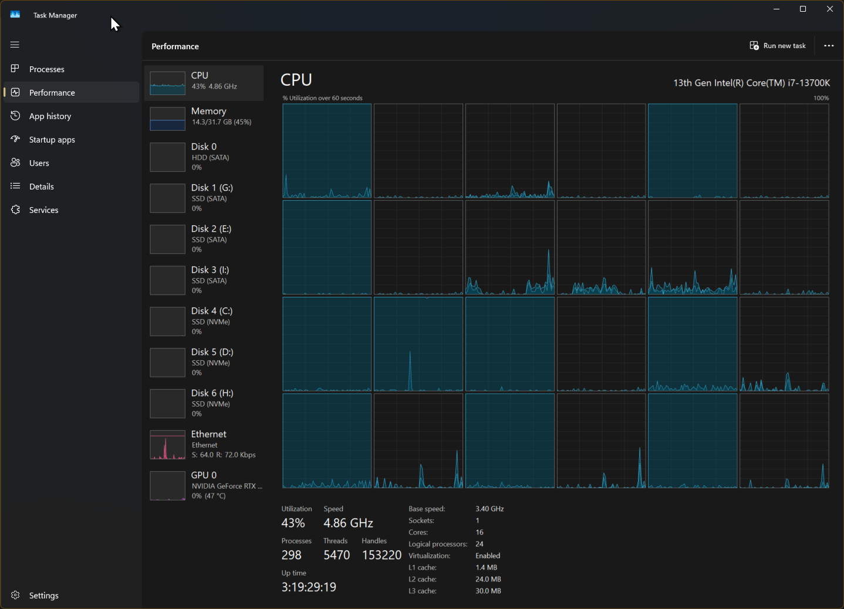This screenshot has height=609, width=844.
Task: Click the Details list icon
Action: 15,186
